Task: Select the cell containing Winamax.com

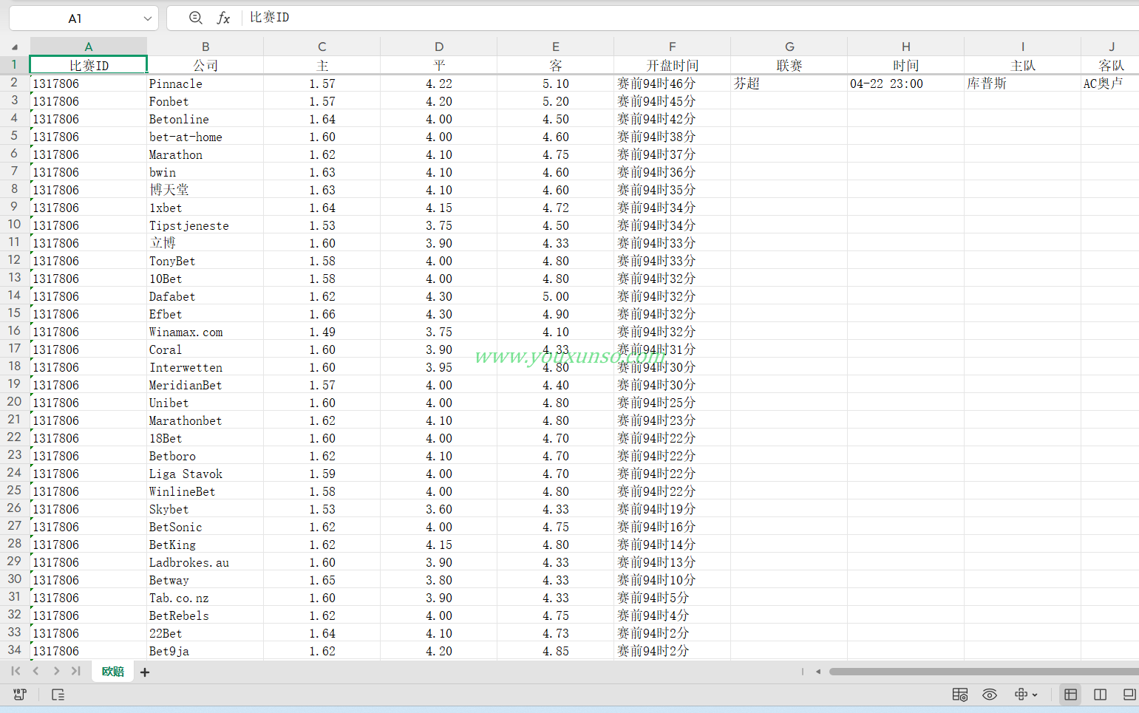Action: click(x=205, y=332)
